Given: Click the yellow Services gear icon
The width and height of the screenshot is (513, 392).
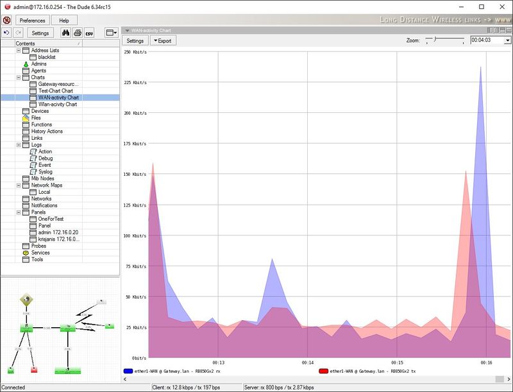Looking at the screenshot, I should (x=26, y=253).
